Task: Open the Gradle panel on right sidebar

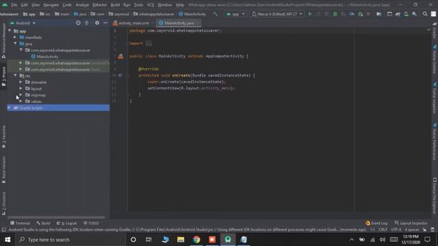Action: coord(435,30)
